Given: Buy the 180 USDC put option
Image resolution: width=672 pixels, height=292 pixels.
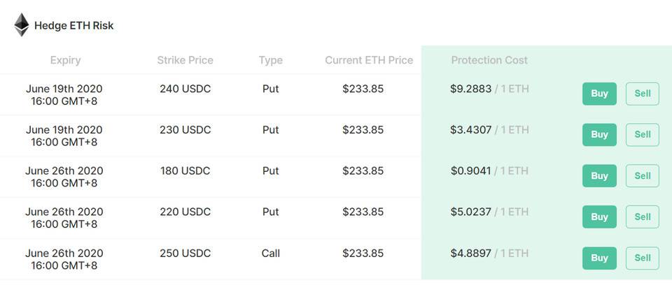Looking at the screenshot, I should click(x=599, y=176).
